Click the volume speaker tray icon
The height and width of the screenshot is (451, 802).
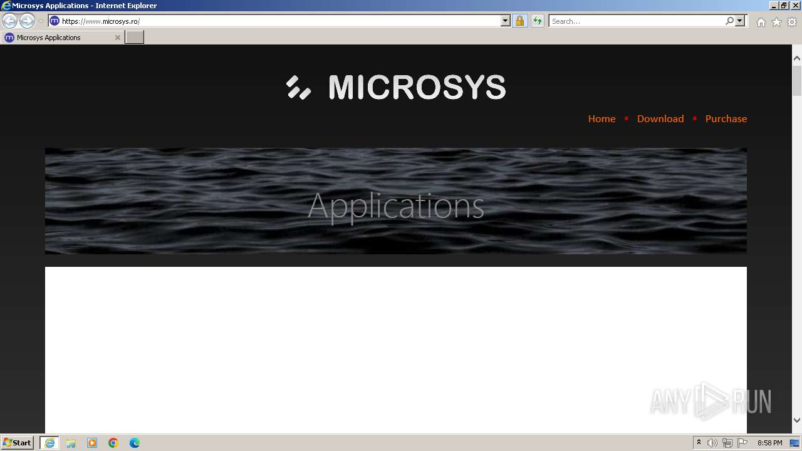pyautogui.click(x=712, y=443)
